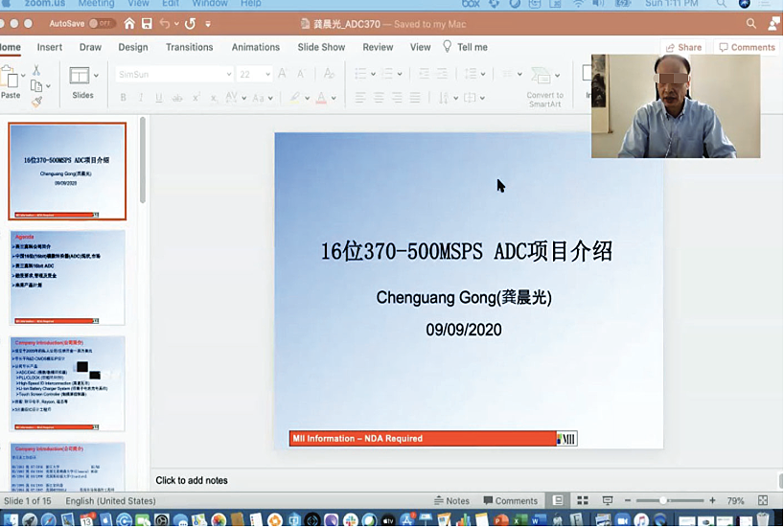Screen dimensions: 784x528
Task: Click the Comments button at top right
Action: pyautogui.click(x=747, y=47)
